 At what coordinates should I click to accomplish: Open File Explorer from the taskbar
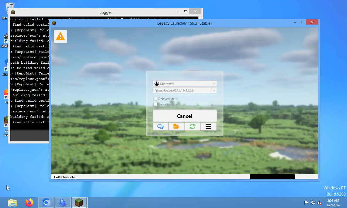pos(12,203)
